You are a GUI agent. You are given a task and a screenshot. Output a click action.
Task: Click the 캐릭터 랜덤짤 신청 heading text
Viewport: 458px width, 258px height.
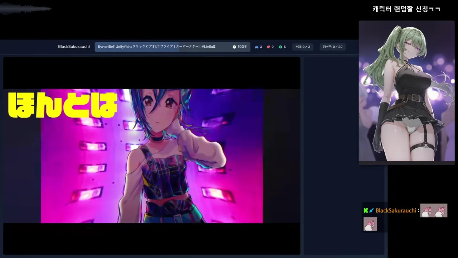[x=406, y=9]
